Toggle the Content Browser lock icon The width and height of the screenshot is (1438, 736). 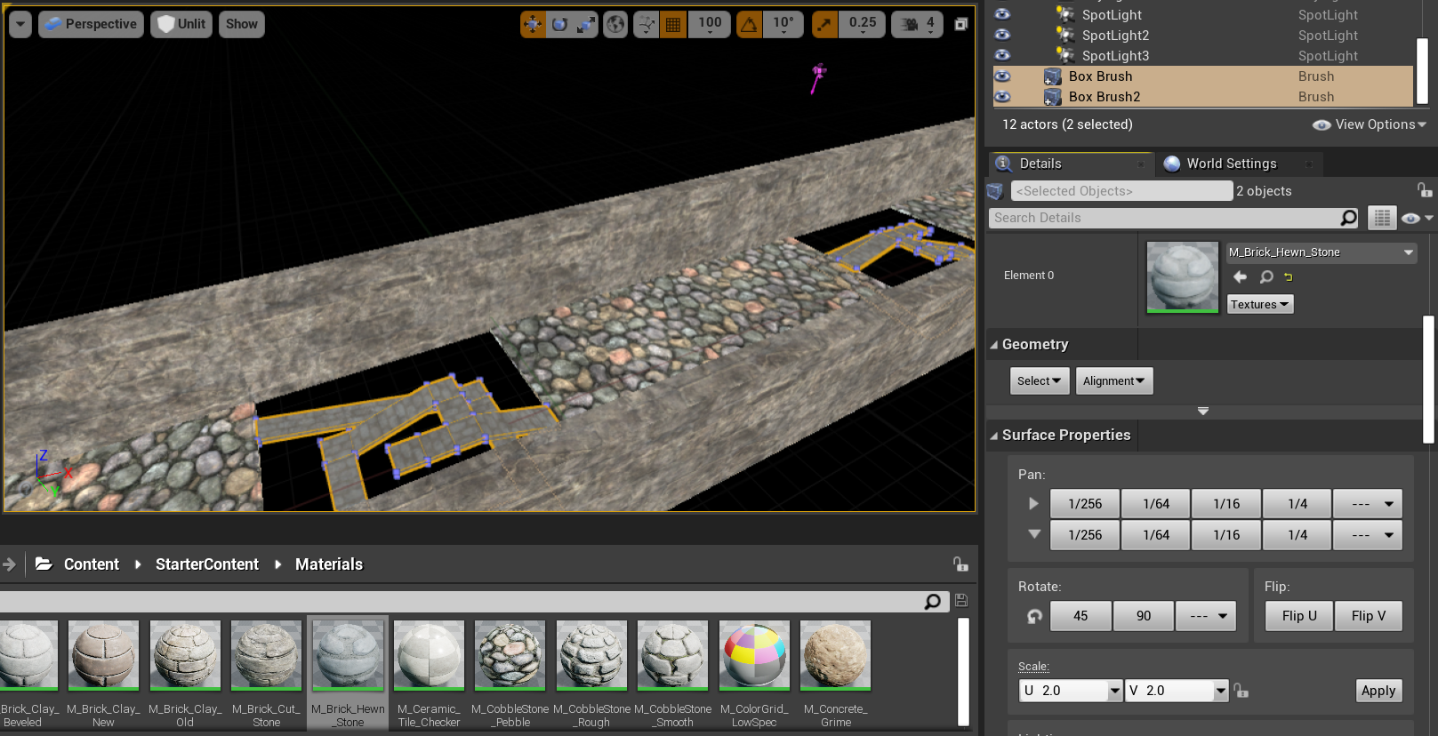click(960, 564)
